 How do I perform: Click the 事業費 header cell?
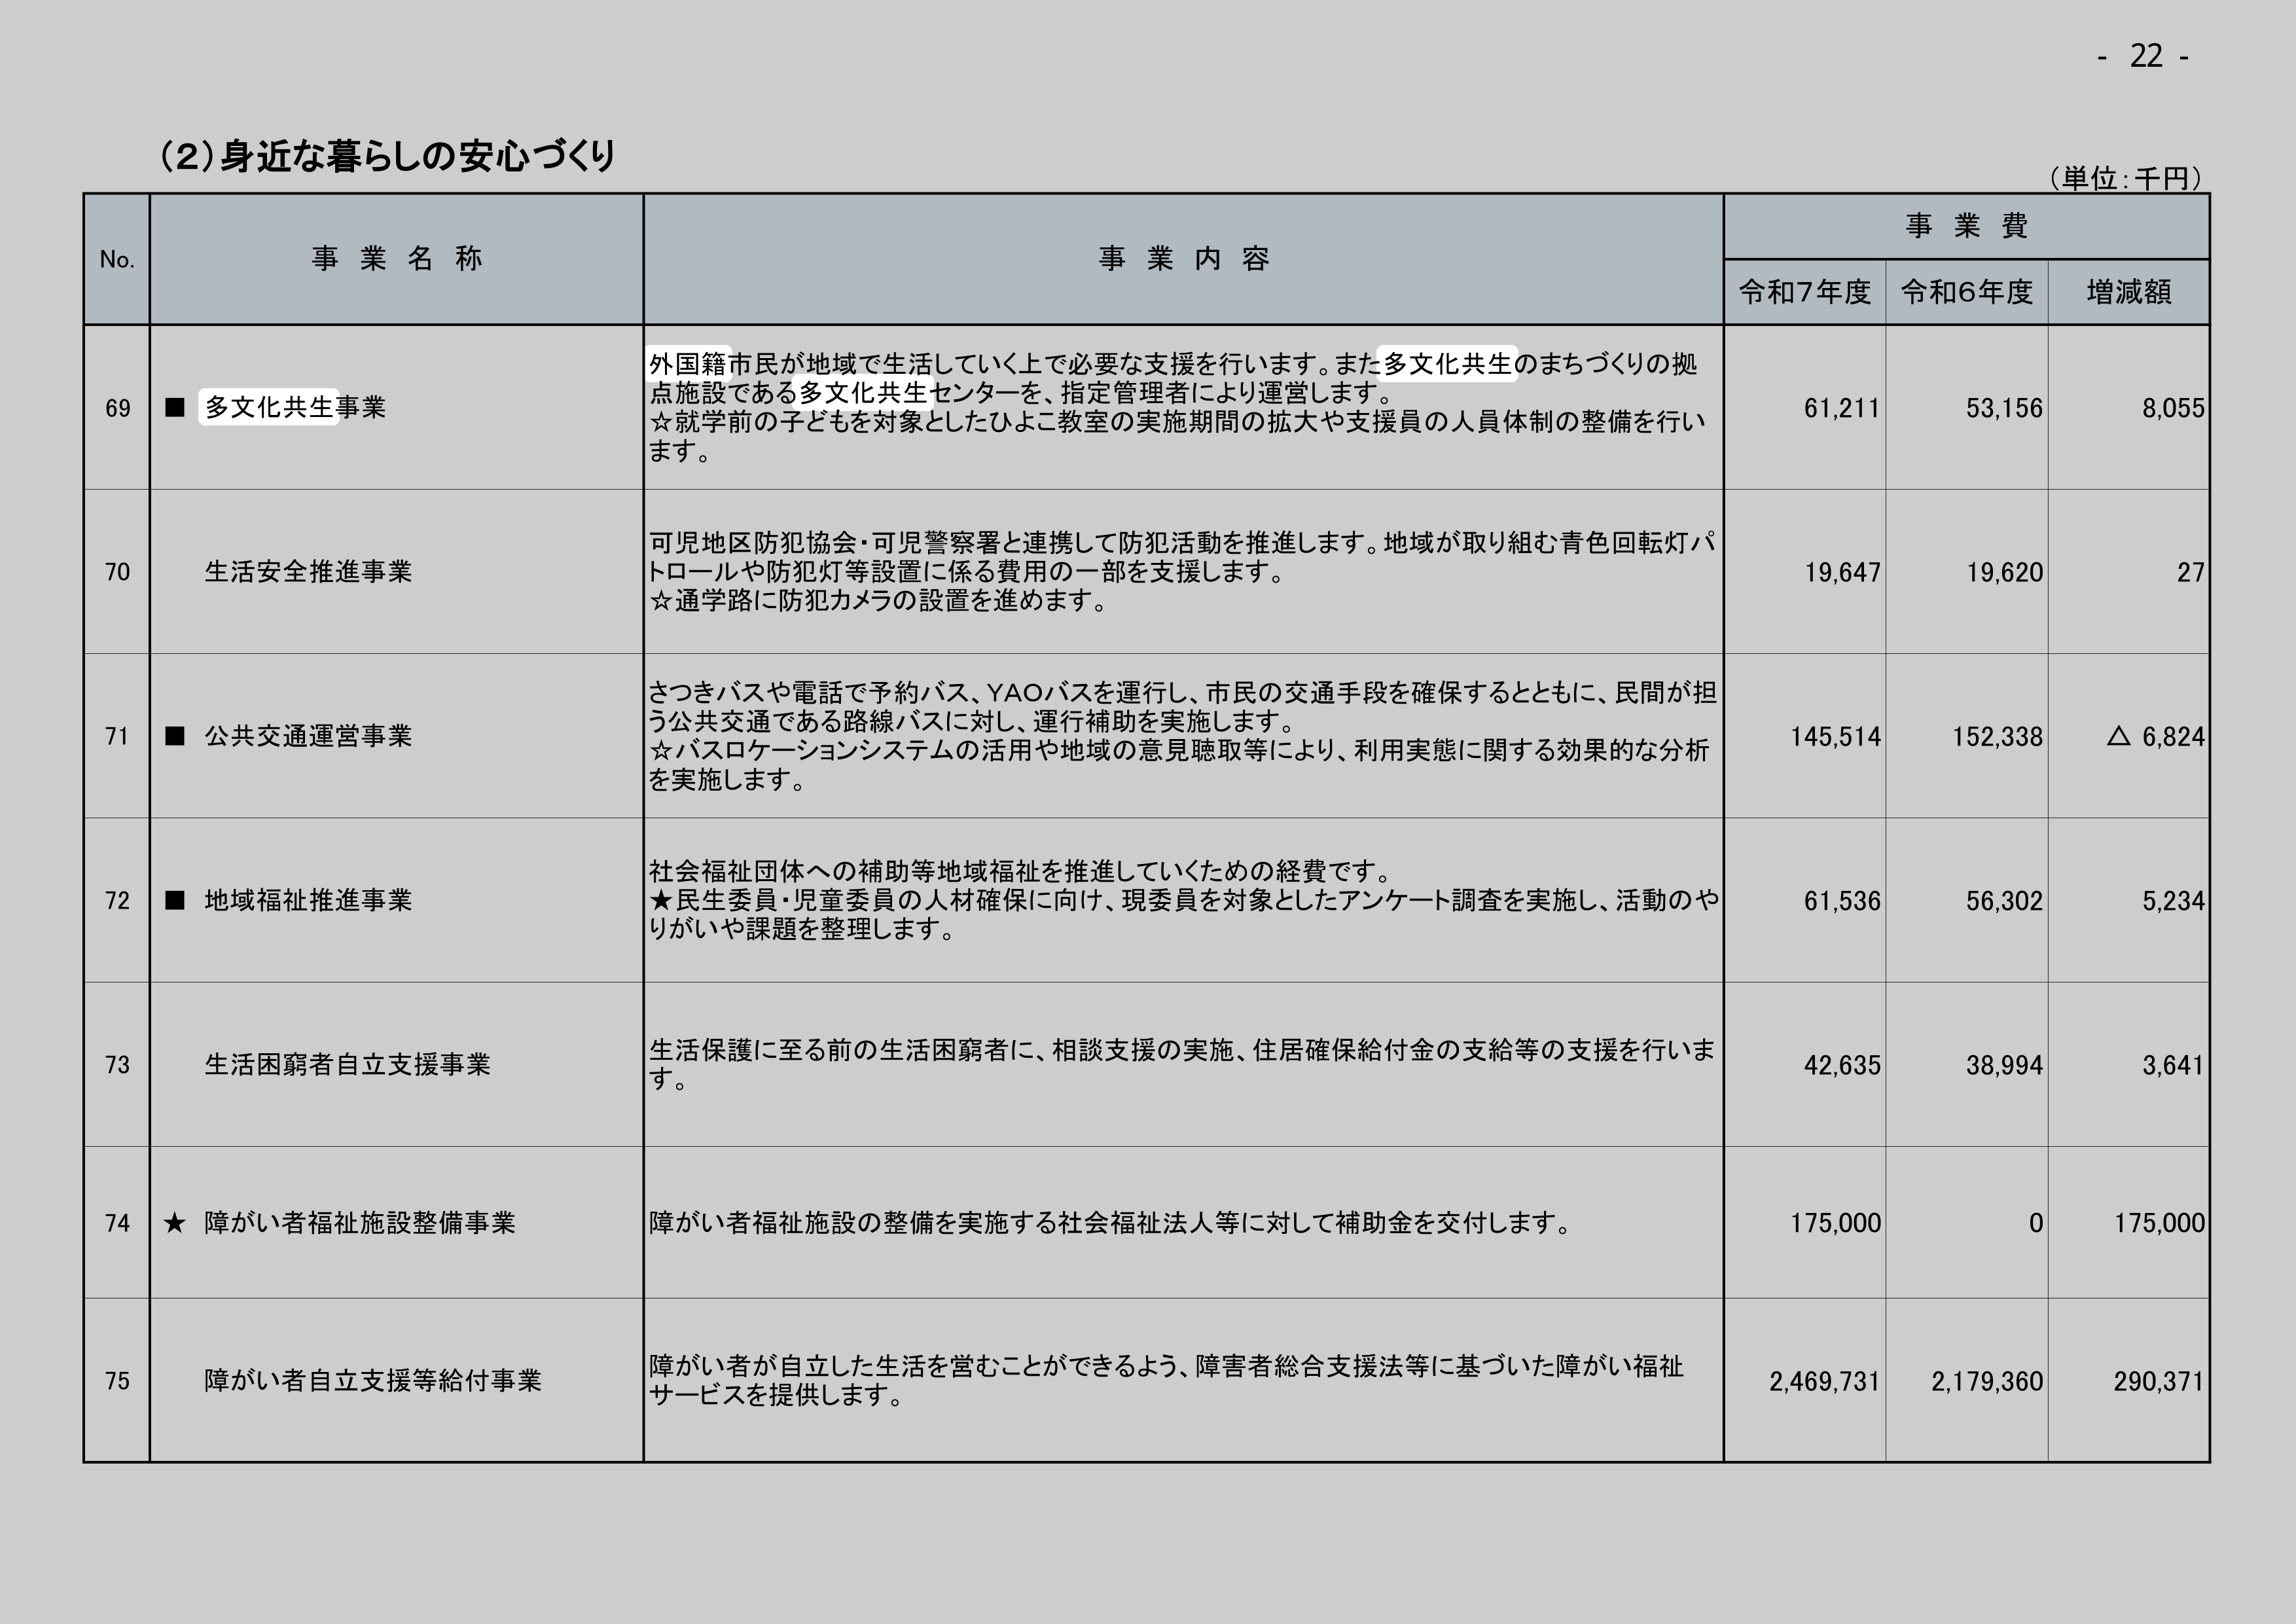pyautogui.click(x=1966, y=226)
